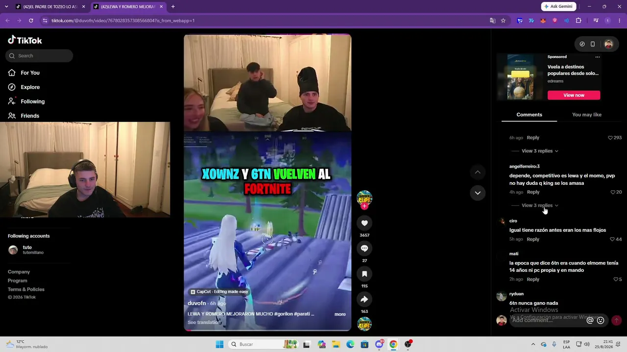Open See translation for the caption
The image size is (627, 352).
(204, 323)
